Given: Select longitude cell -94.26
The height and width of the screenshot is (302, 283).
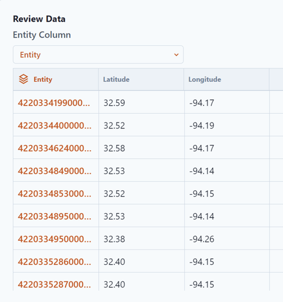Looking at the screenshot, I should (x=202, y=239).
